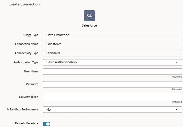The height and width of the screenshot is (127, 183).
Task: Click the Connection Name field
Action: [x=112, y=44]
